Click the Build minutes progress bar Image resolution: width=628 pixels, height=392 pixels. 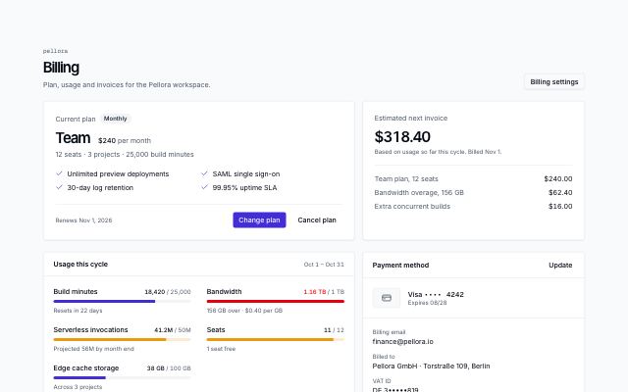122,301
